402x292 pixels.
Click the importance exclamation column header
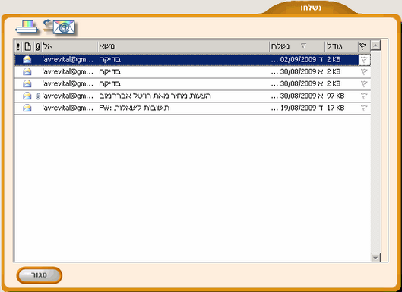pyautogui.click(x=18, y=46)
